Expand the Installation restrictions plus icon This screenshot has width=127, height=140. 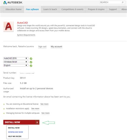4,109
